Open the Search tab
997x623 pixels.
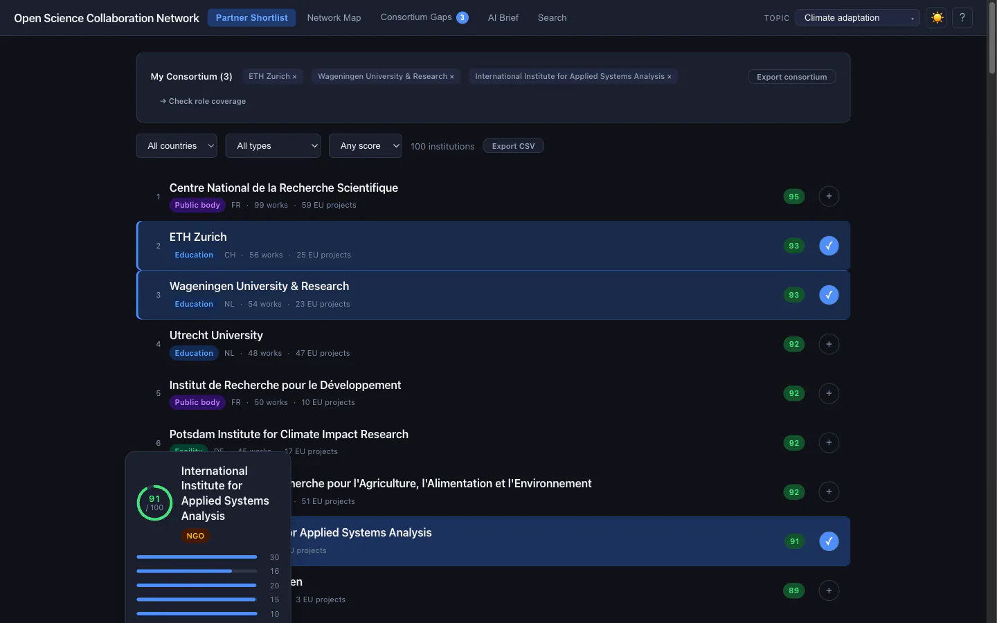pos(552,18)
